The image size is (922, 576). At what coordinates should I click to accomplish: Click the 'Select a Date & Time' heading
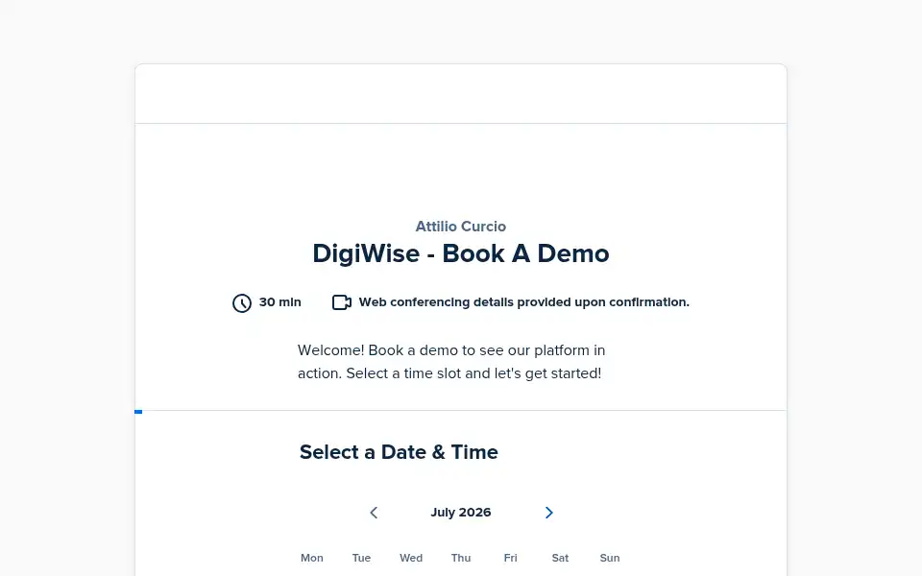click(x=399, y=452)
